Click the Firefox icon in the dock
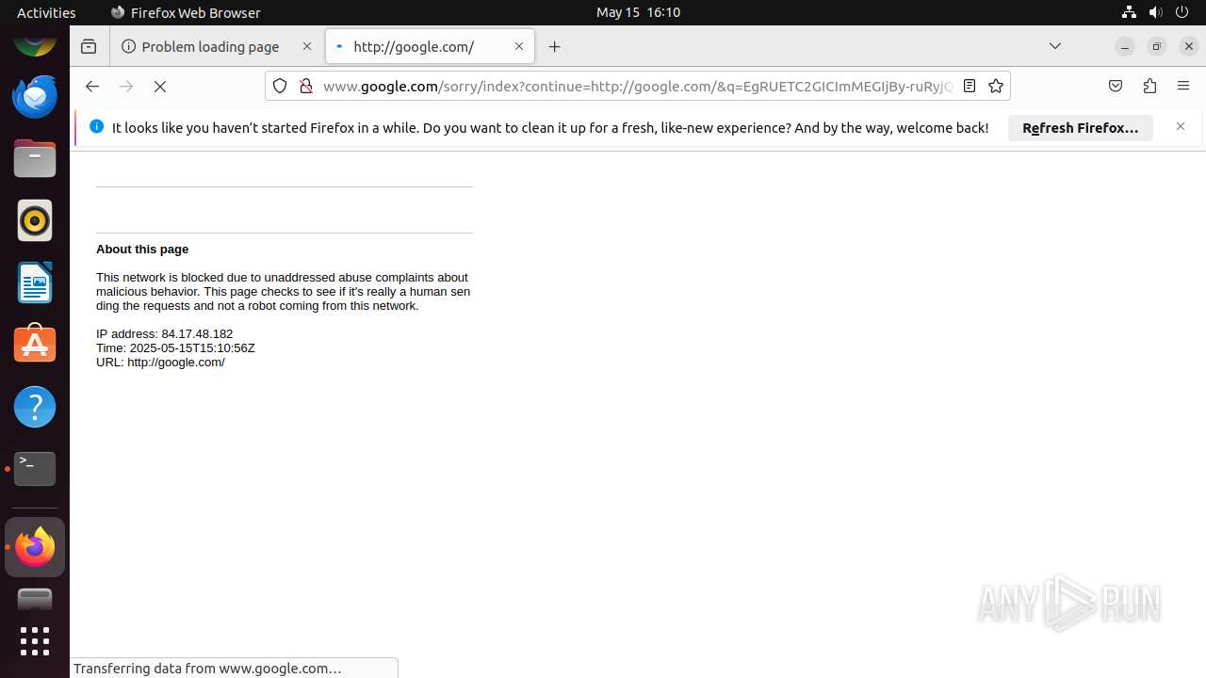 coord(35,547)
